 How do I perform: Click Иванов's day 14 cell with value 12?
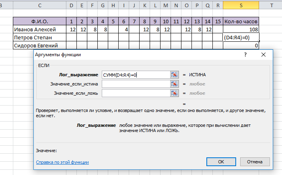pos(207,29)
